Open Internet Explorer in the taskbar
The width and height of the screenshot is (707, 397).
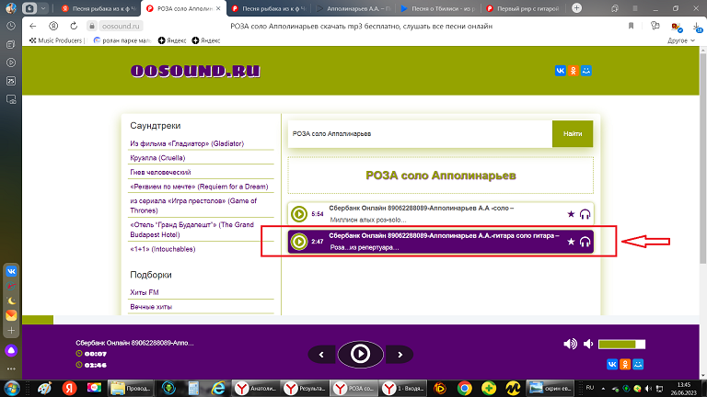point(218,388)
